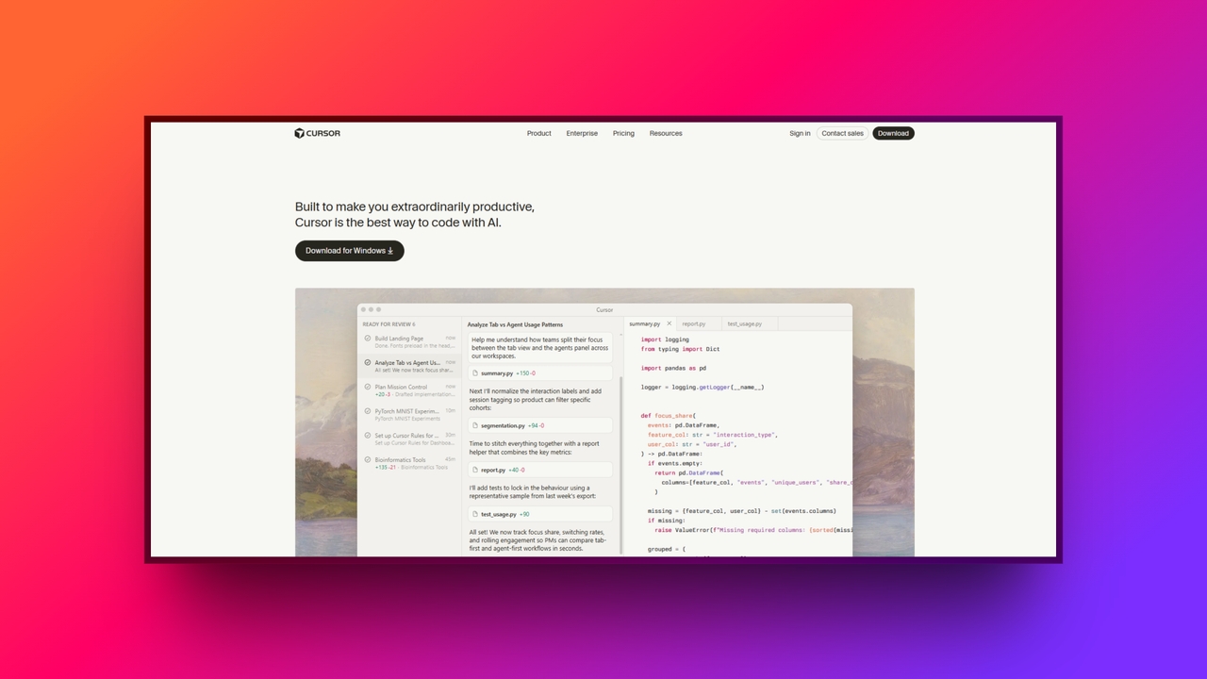This screenshot has height=679, width=1207.
Task: Click the file icon next to summary.py
Action: pos(475,373)
